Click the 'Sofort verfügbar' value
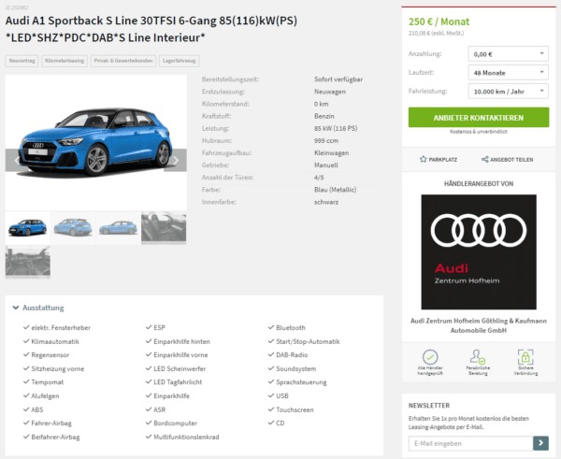The height and width of the screenshot is (459, 561). (338, 79)
